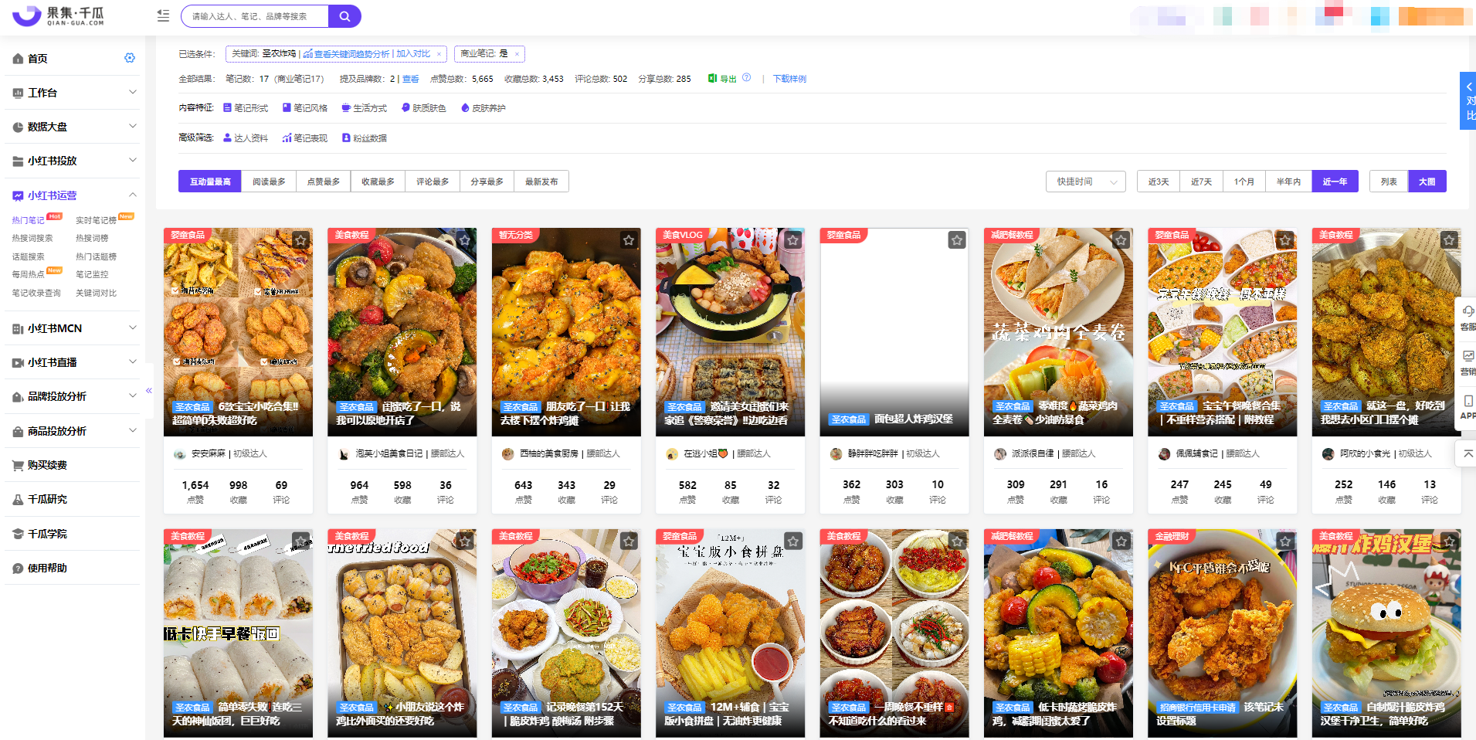Star the 阿欣的小食光 note card
The width and height of the screenshot is (1476, 740).
point(1449,240)
